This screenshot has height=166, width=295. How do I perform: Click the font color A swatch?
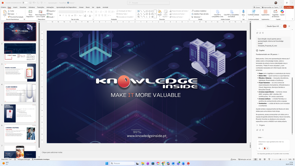pos(90,15)
